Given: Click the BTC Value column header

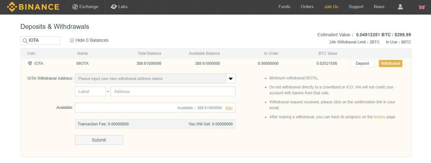Looking at the screenshot, I should click(328, 53).
